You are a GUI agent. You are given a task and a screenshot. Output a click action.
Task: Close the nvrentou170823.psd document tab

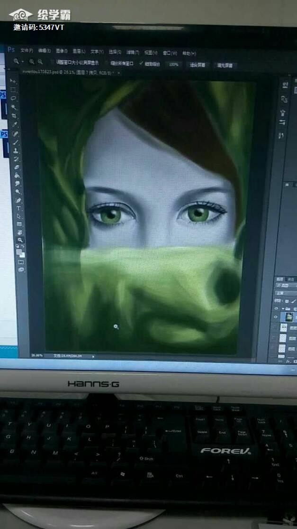(x=118, y=73)
